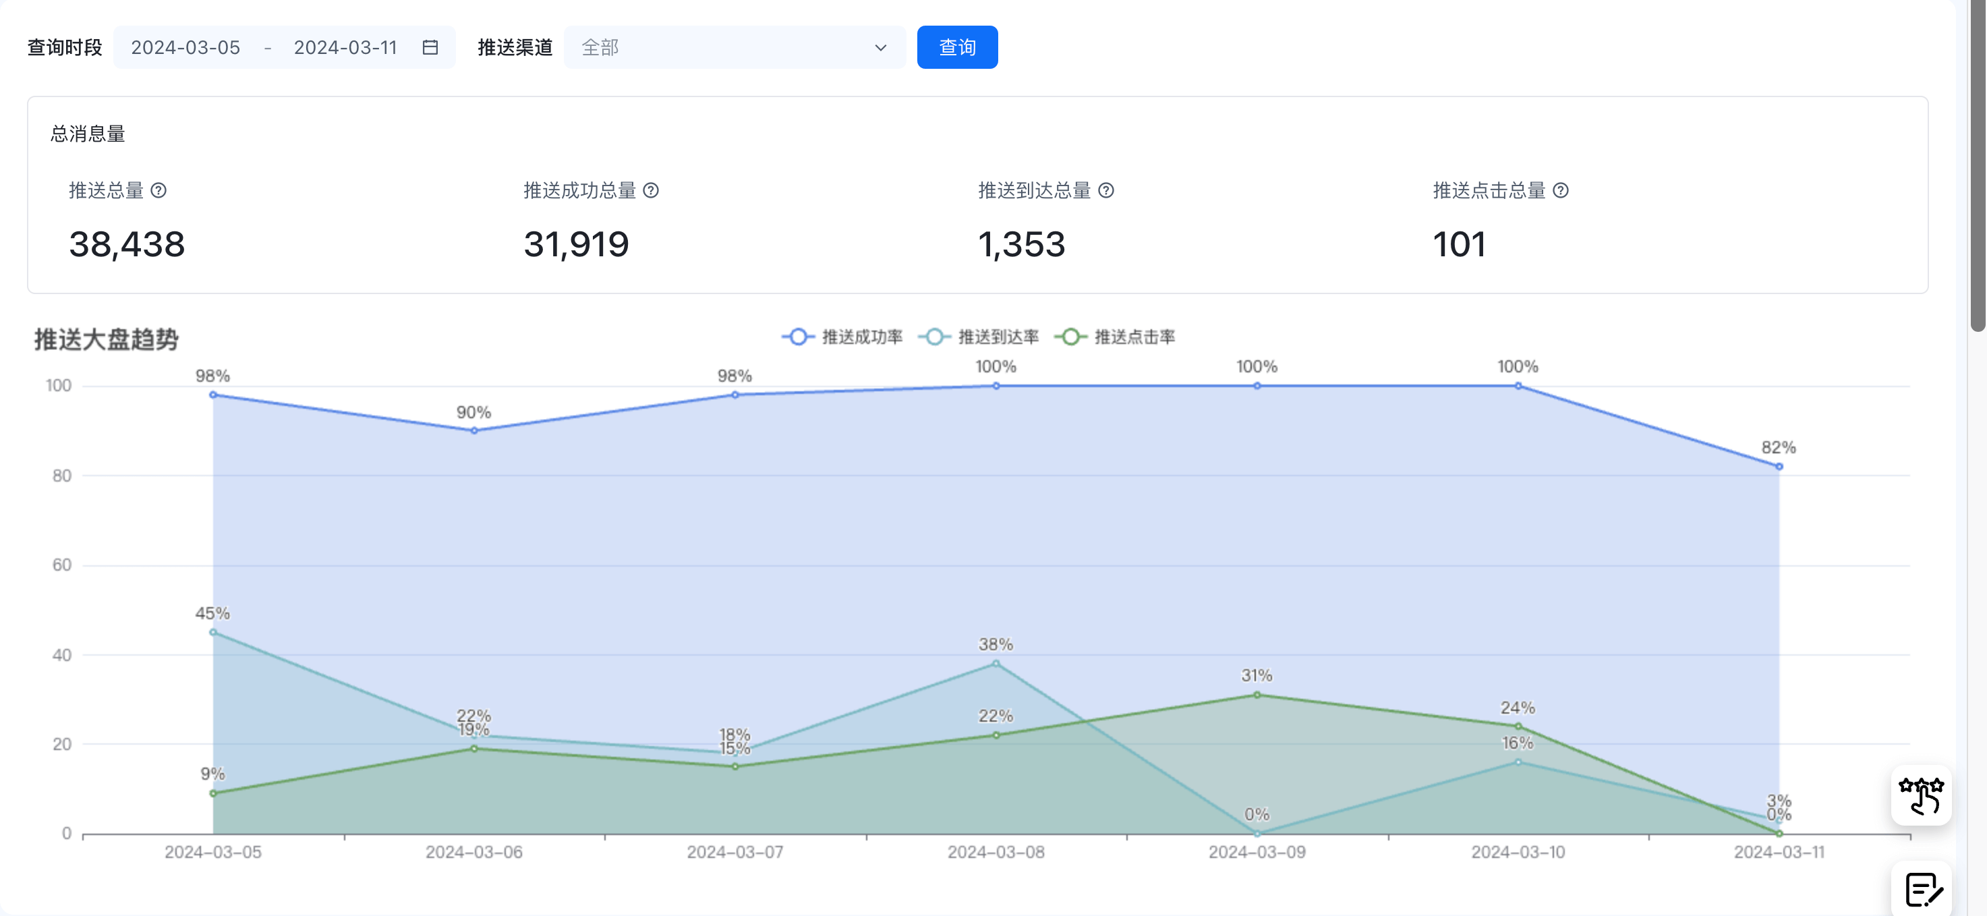Click the 31% click rate data point
The height and width of the screenshot is (916, 1987).
1257,695
